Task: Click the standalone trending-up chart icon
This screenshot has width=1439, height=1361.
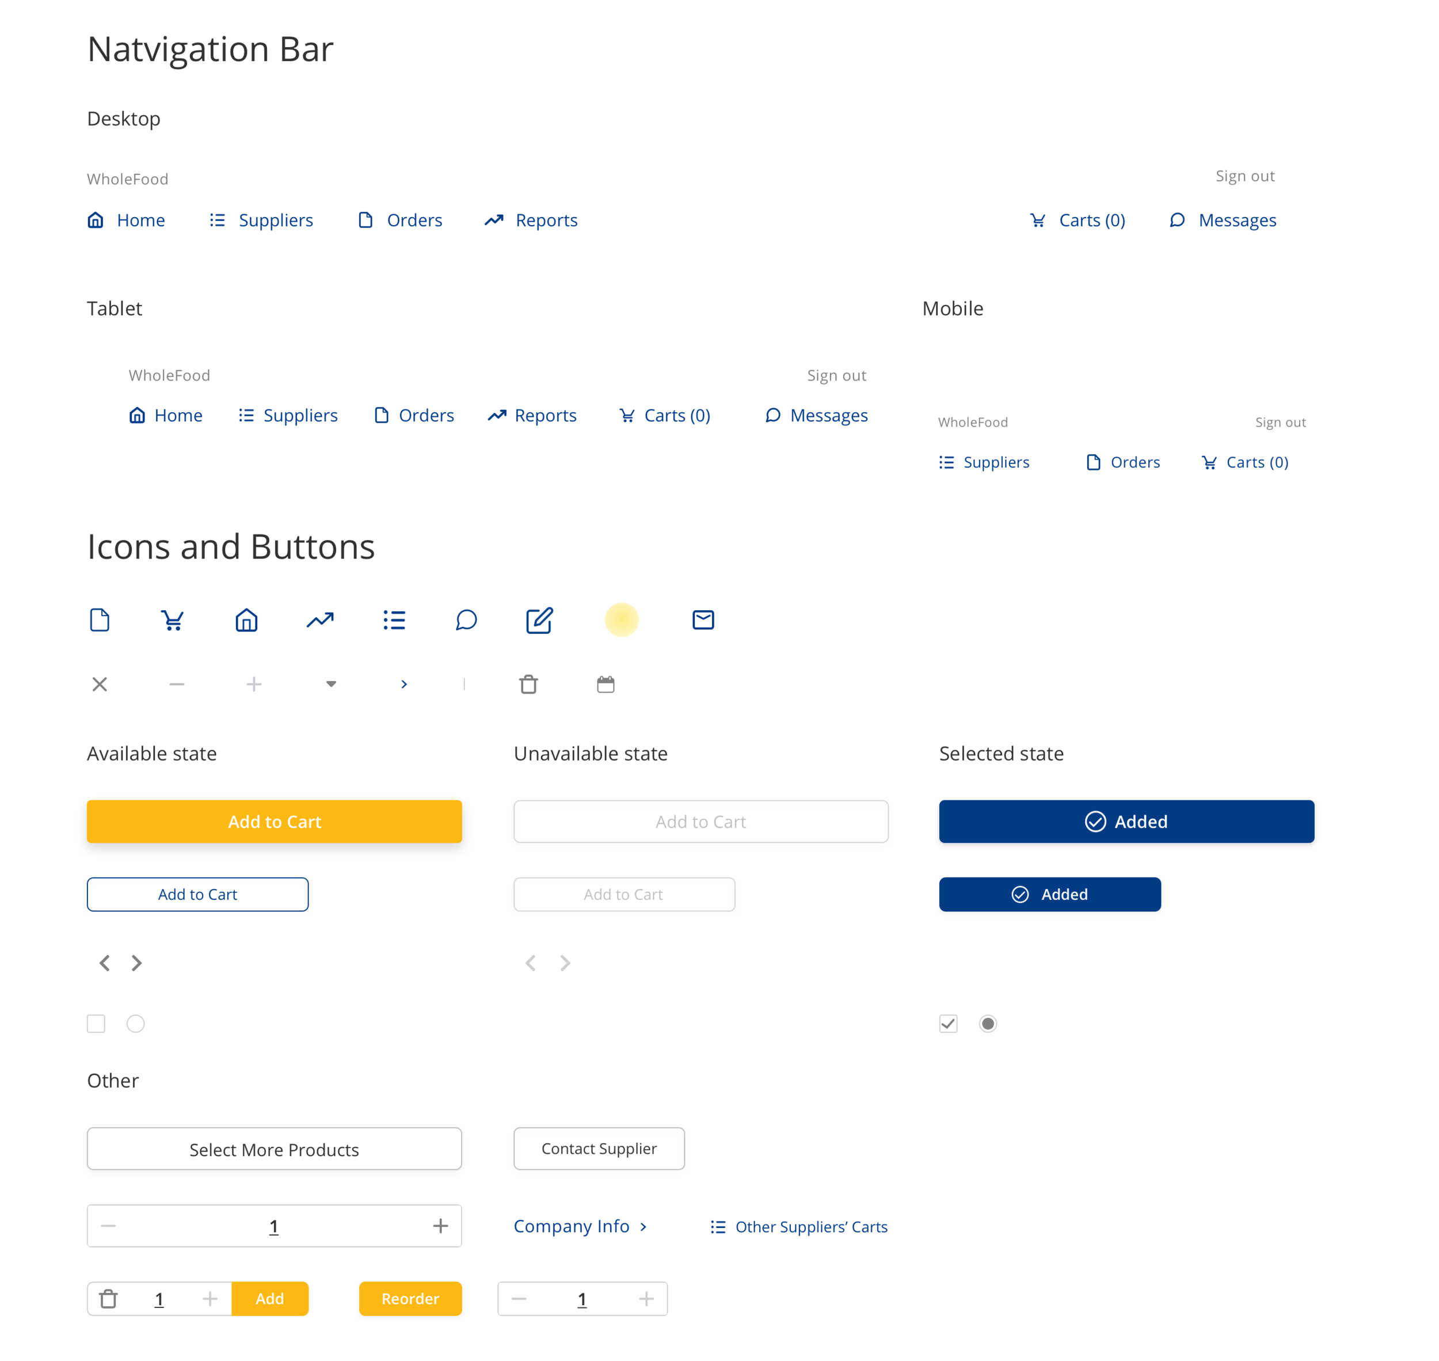Action: click(x=320, y=620)
